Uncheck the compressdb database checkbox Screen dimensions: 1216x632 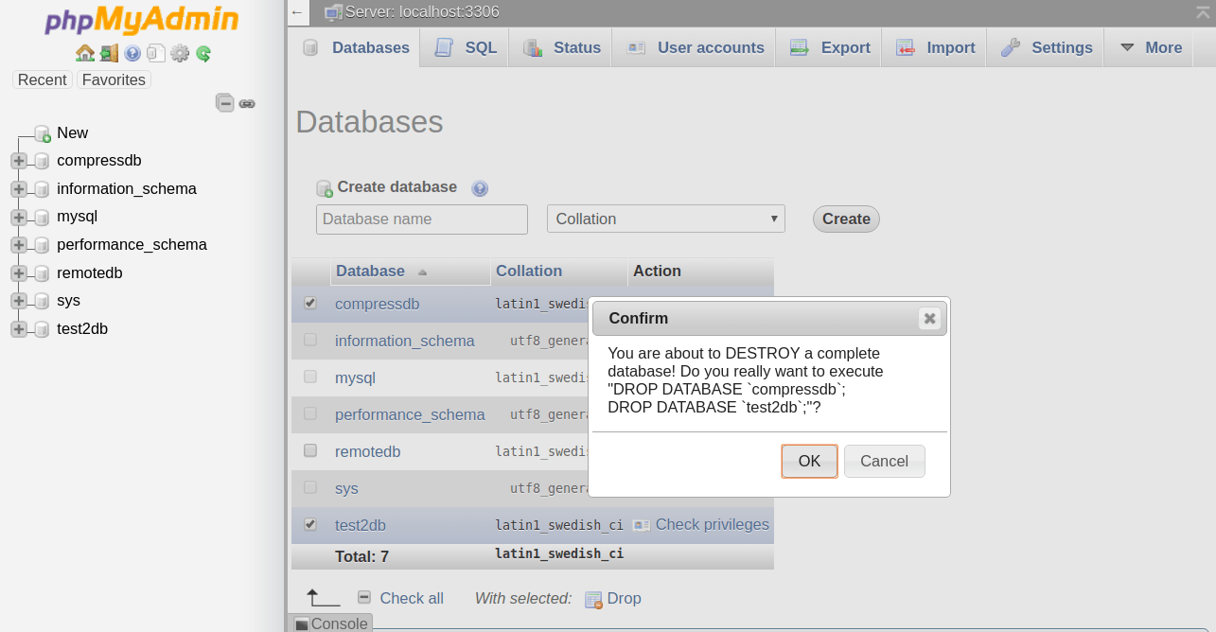click(x=309, y=304)
